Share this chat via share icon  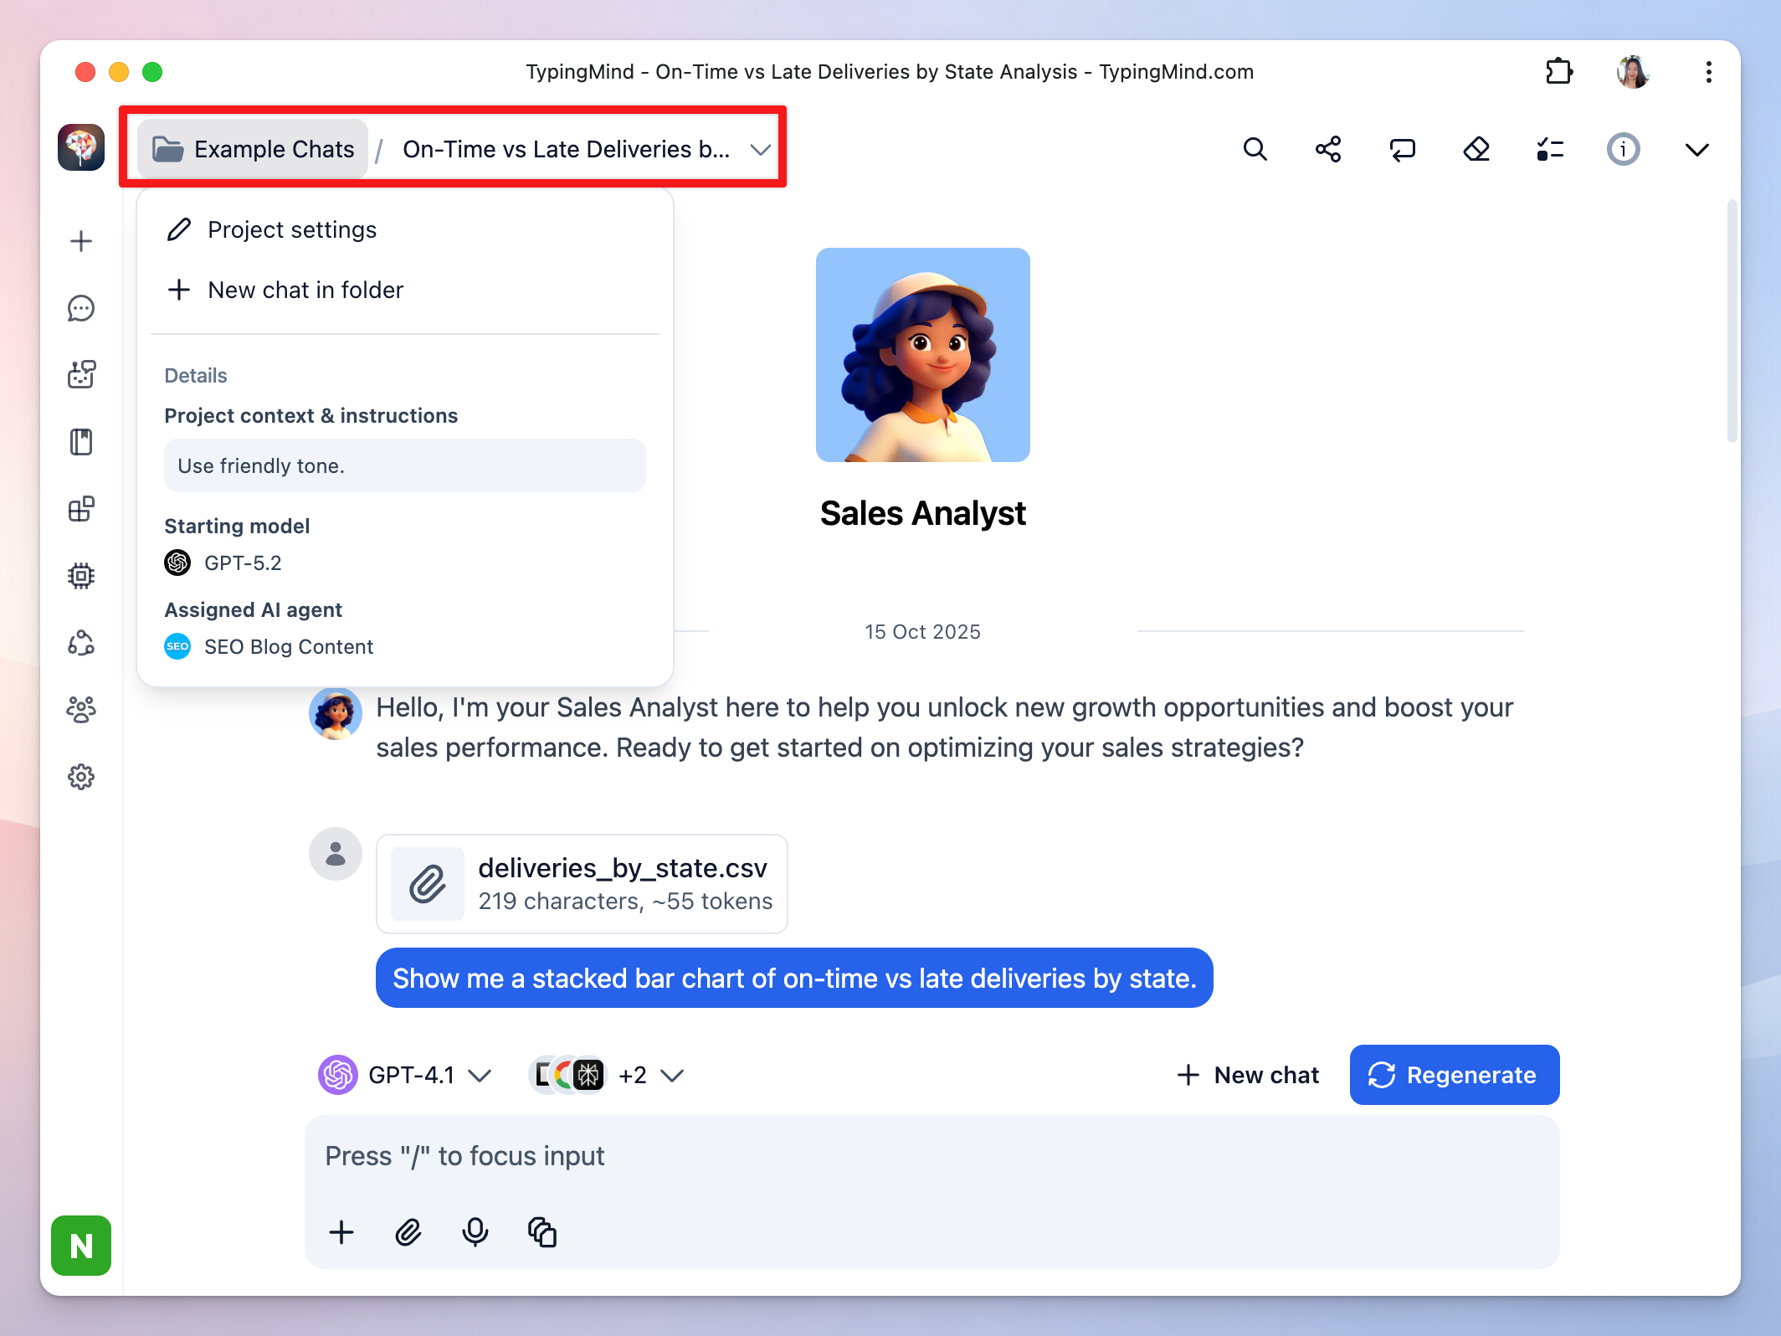pyautogui.click(x=1328, y=150)
